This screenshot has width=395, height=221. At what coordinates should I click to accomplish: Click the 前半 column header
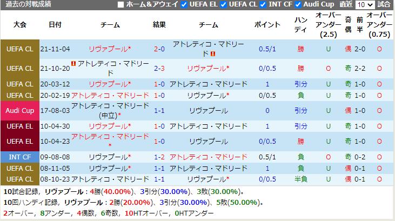(360, 25)
